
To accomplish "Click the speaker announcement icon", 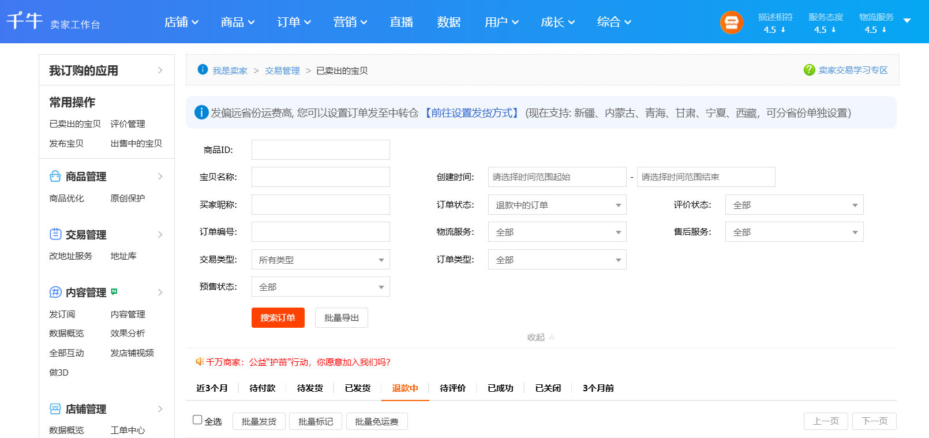I will [200, 362].
